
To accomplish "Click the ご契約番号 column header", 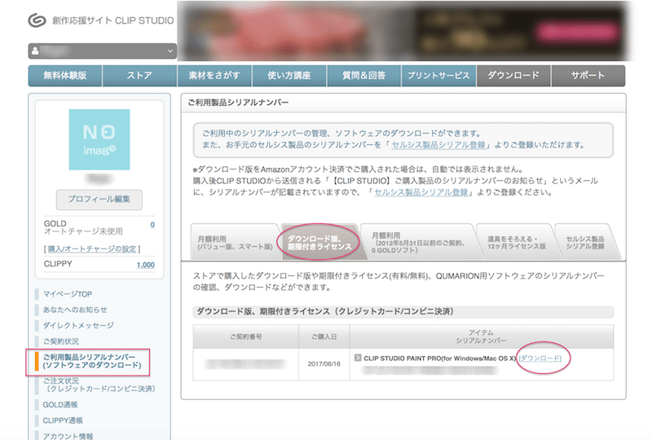I will click(246, 337).
